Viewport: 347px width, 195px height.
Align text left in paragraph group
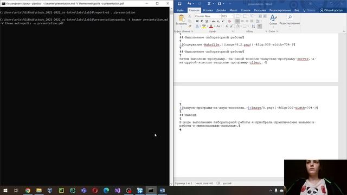(237, 21)
